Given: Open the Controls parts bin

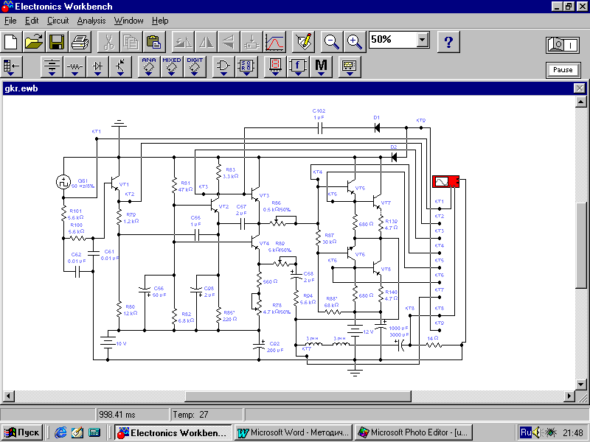Looking at the screenshot, I should [x=298, y=67].
